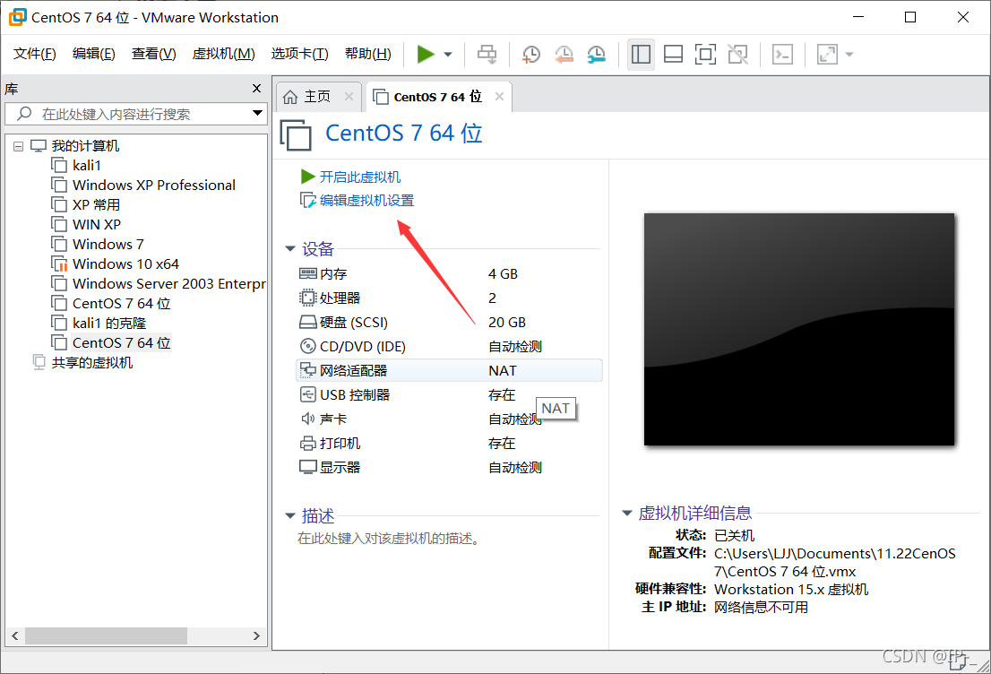
Task: Open the 编辑(E) menu
Action: click(x=93, y=54)
